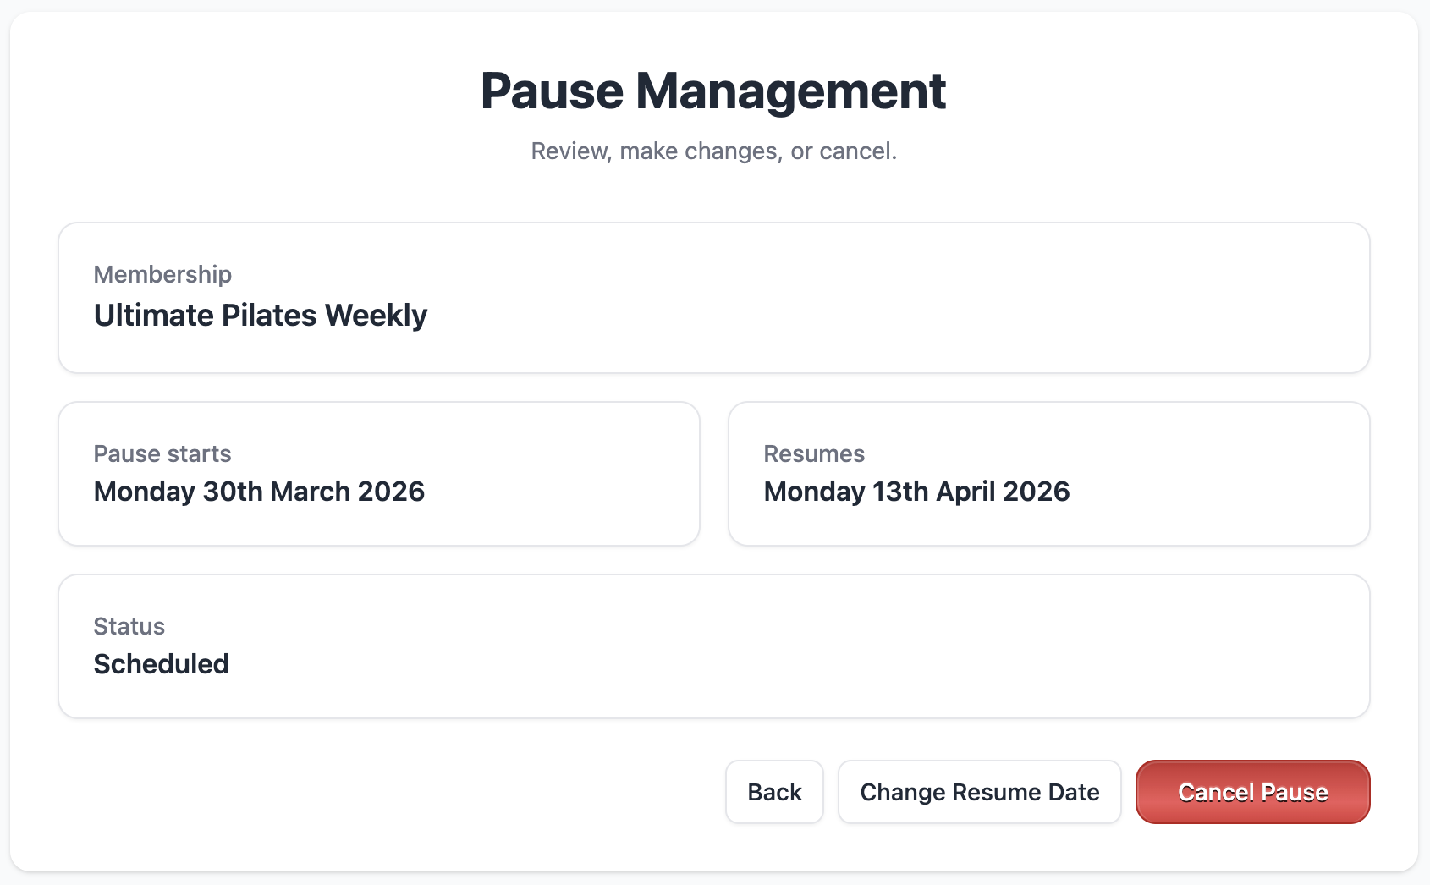Click the Membership label

[x=162, y=274]
